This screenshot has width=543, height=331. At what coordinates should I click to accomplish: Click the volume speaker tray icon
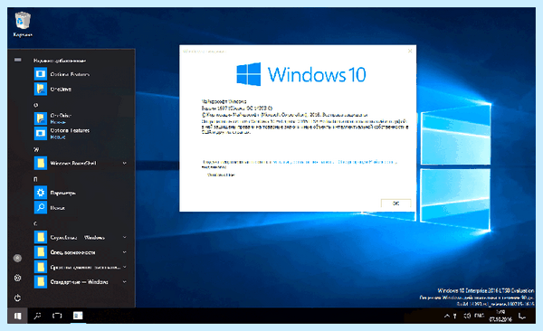[x=467, y=316]
